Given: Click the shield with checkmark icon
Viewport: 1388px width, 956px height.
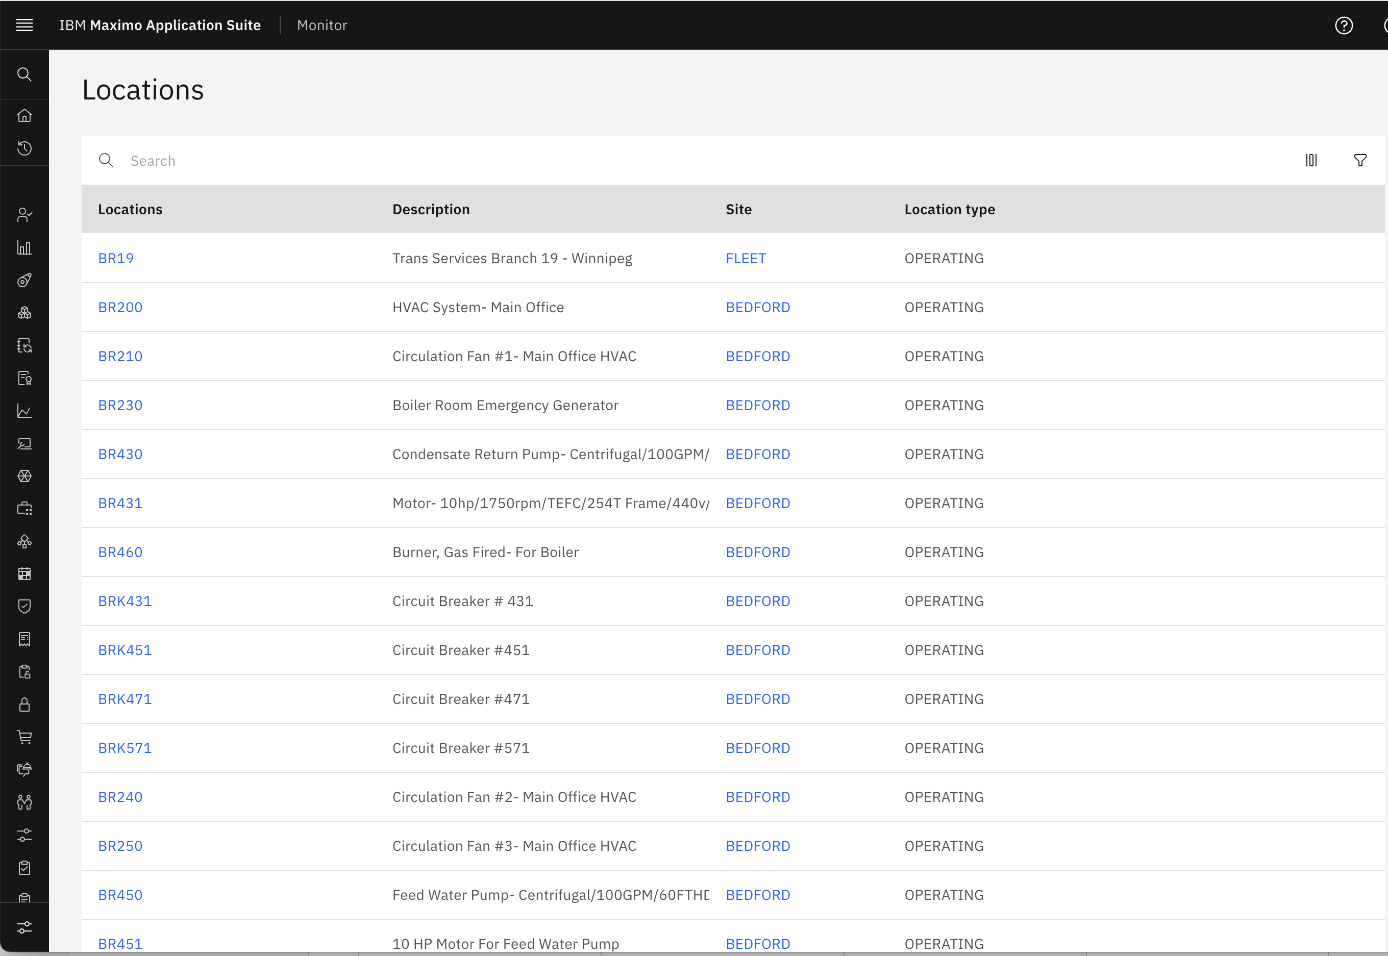Looking at the screenshot, I should [x=24, y=607].
